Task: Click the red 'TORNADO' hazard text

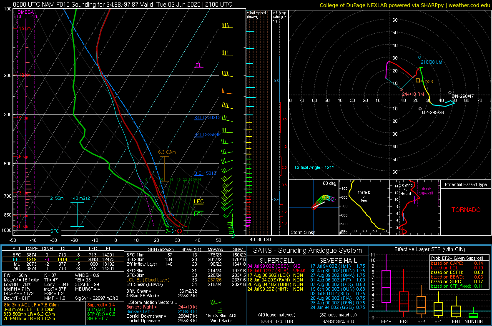Action: [466, 210]
